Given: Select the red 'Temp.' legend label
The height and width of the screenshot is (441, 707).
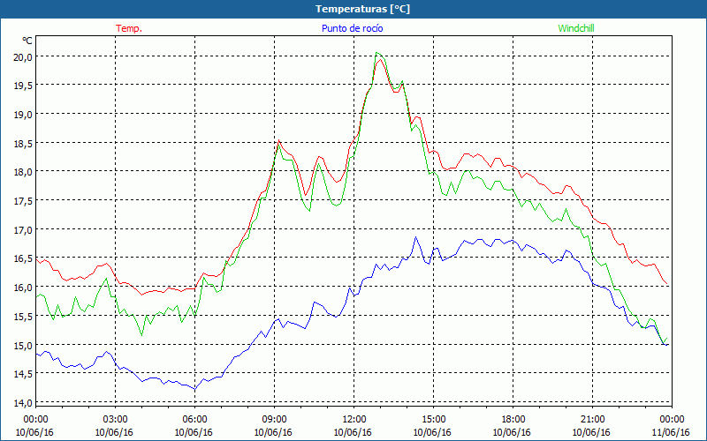Looking at the screenshot, I should point(129,28).
